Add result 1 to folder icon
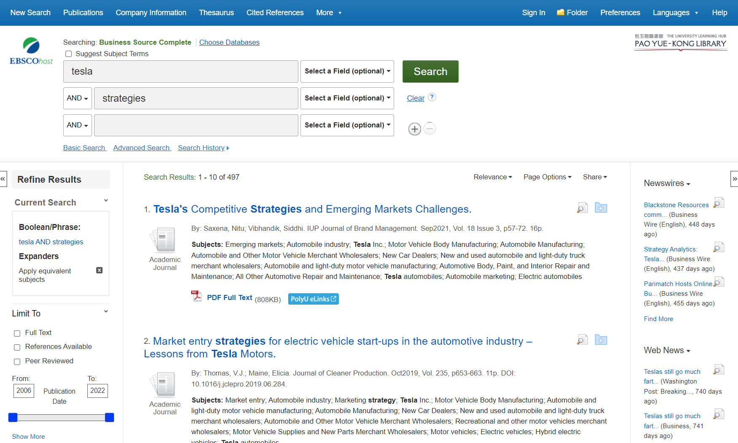 tap(601, 208)
